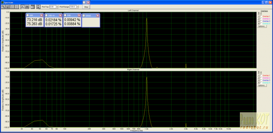Viewport: 273px width, 133px height.
Task: Open Left Channel overlay Options
Action: pyautogui.click(x=262, y=26)
